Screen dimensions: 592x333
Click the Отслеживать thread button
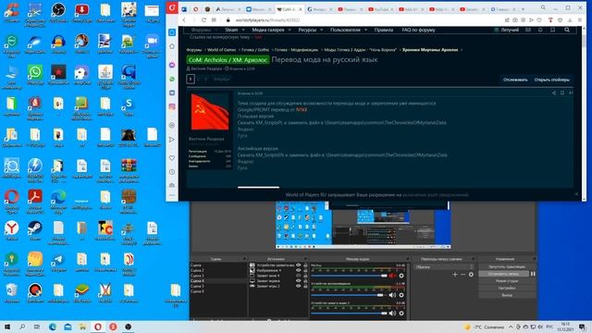(x=515, y=80)
